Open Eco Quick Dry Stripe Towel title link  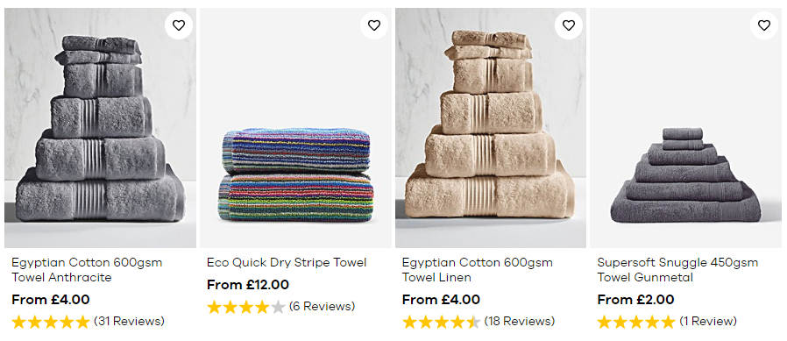coord(287,263)
